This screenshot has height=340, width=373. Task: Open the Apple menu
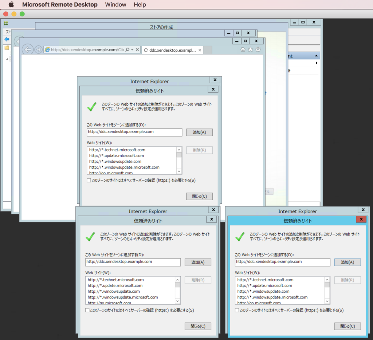(x=11, y=4)
